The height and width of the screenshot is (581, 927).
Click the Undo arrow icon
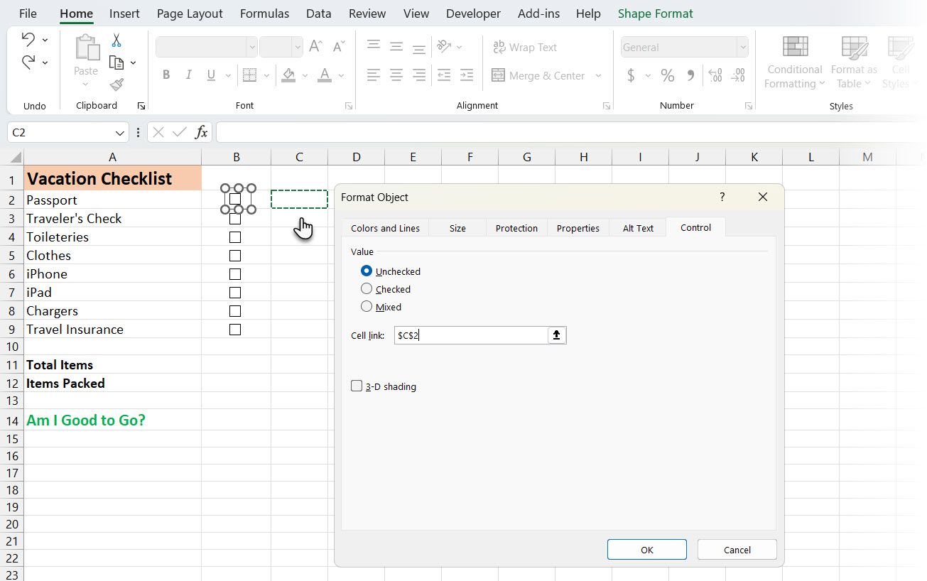click(x=28, y=39)
